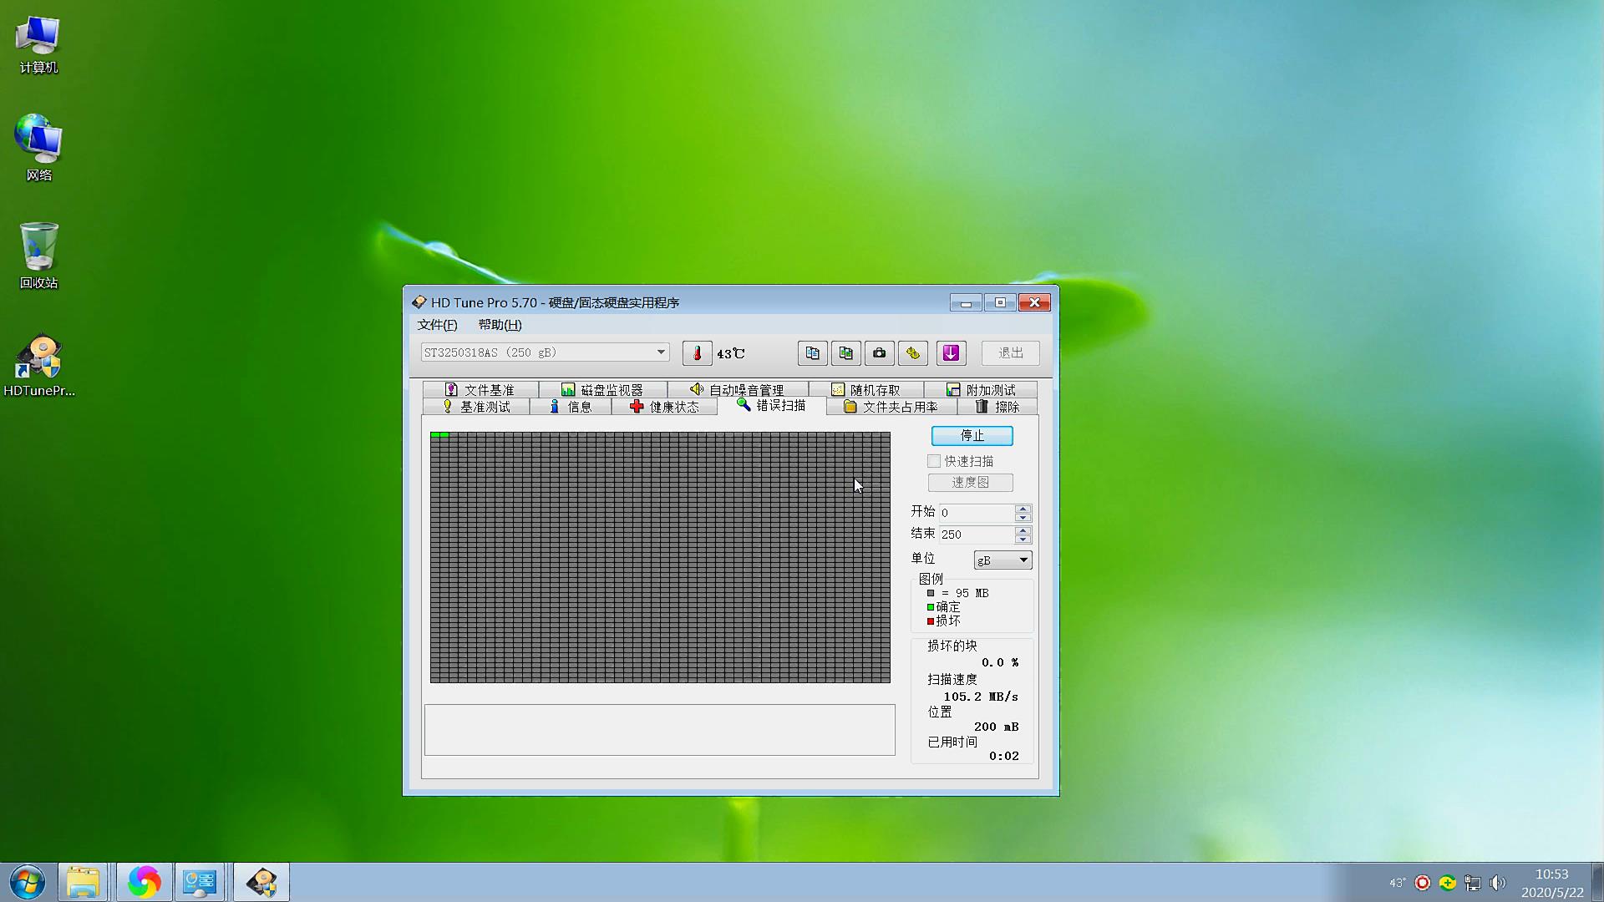Screen dimensions: 1604x902
Task: Click the 退出 exit button
Action: click(x=1010, y=353)
